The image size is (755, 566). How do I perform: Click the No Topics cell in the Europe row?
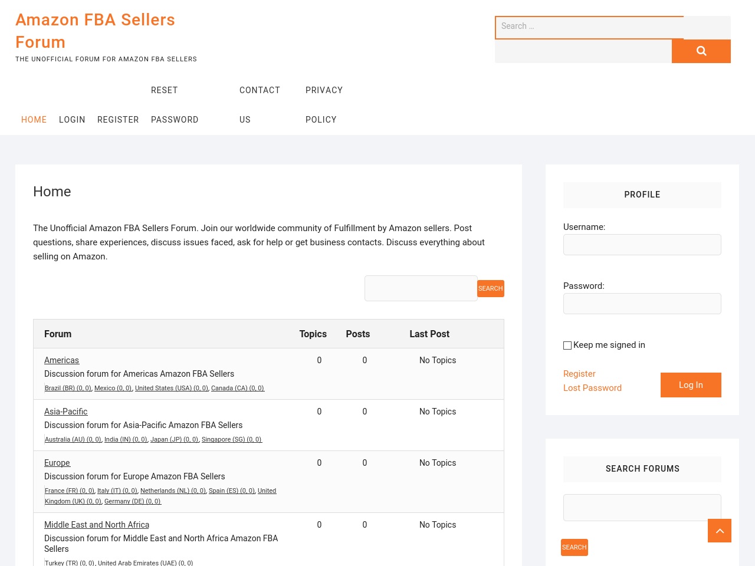(x=438, y=463)
